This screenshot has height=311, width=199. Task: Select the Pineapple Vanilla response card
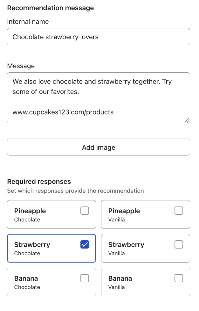137,214
